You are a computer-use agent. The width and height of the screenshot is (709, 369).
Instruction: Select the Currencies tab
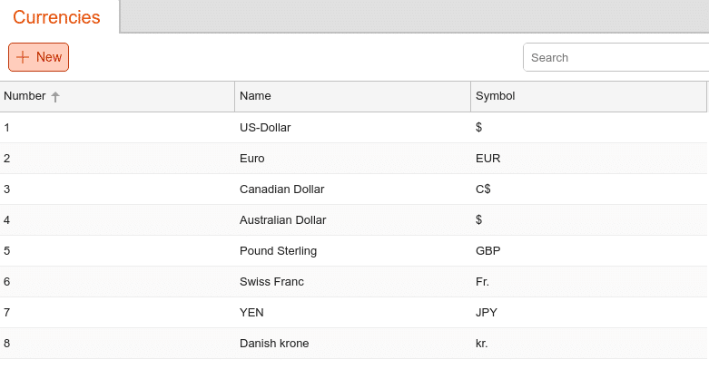(56, 17)
